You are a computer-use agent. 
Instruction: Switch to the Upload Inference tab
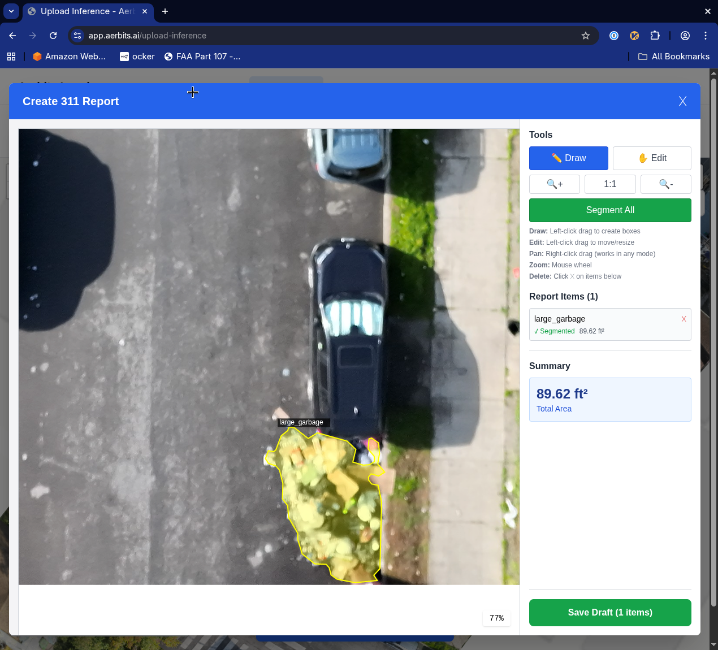coord(85,11)
